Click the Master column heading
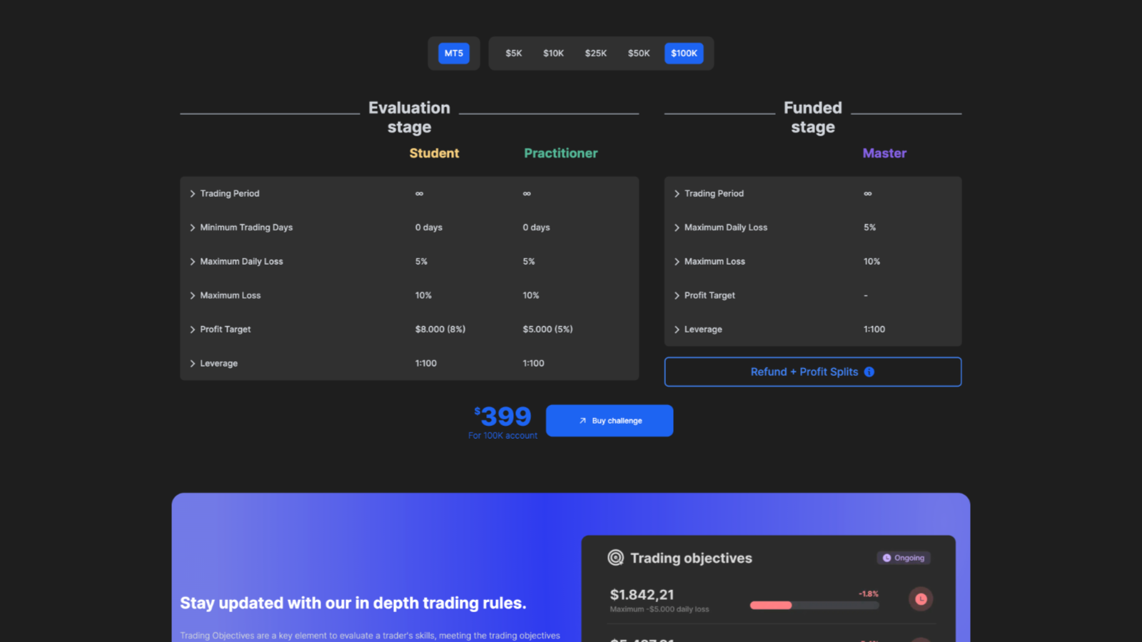 pyautogui.click(x=884, y=153)
